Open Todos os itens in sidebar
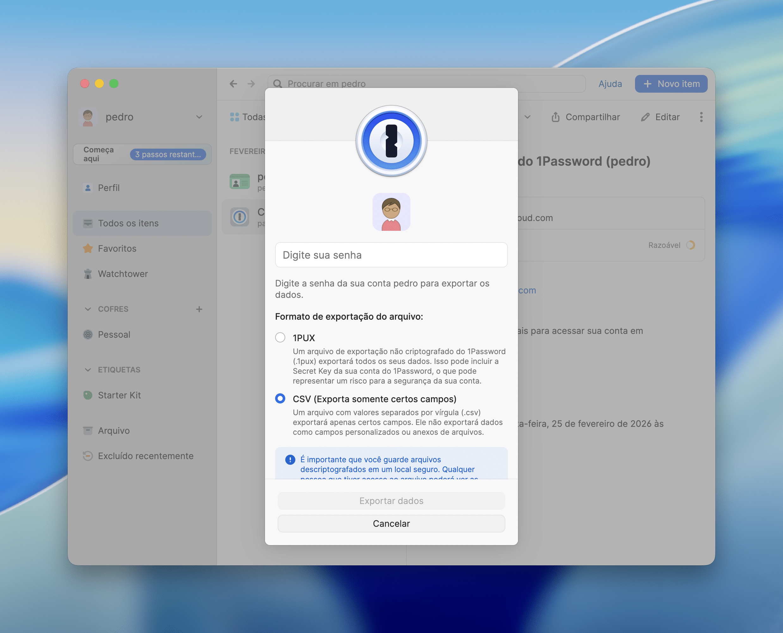This screenshot has width=783, height=633. 128,223
